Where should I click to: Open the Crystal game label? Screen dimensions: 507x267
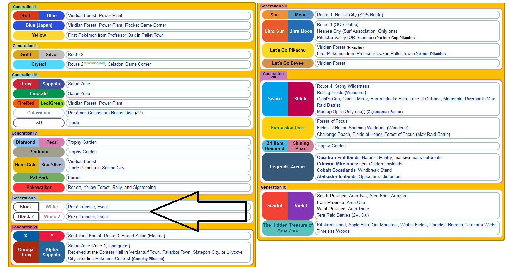click(39, 64)
